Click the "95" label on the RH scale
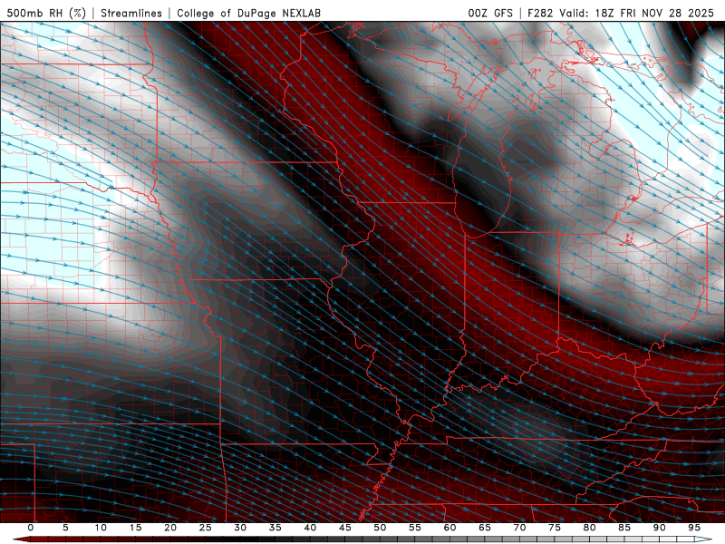This screenshot has height=544, width=725. (x=694, y=528)
